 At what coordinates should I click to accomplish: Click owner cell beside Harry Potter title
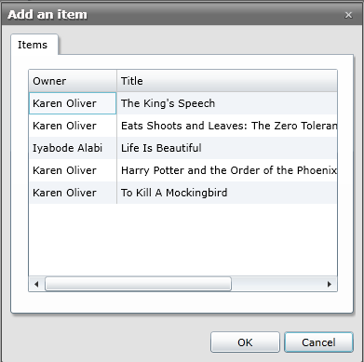pyautogui.click(x=73, y=170)
